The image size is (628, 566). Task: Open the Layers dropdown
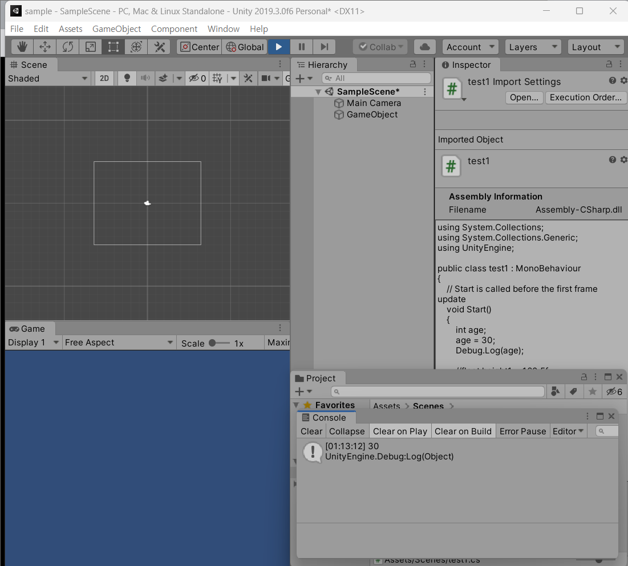pos(533,47)
